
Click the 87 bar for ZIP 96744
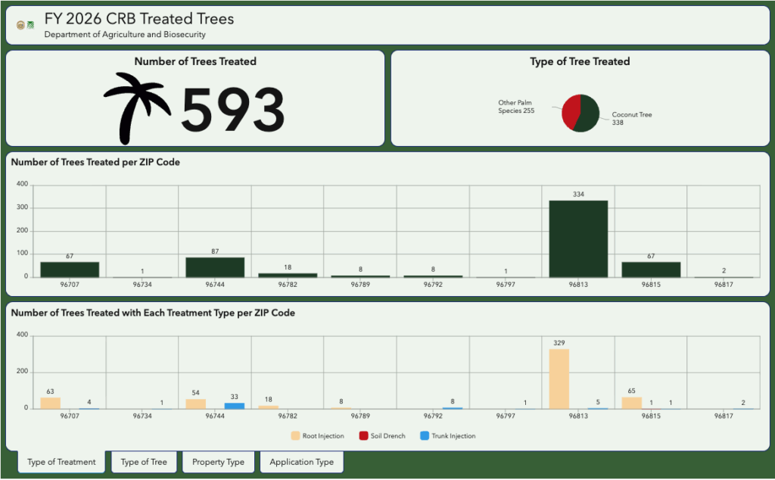pyautogui.click(x=215, y=267)
